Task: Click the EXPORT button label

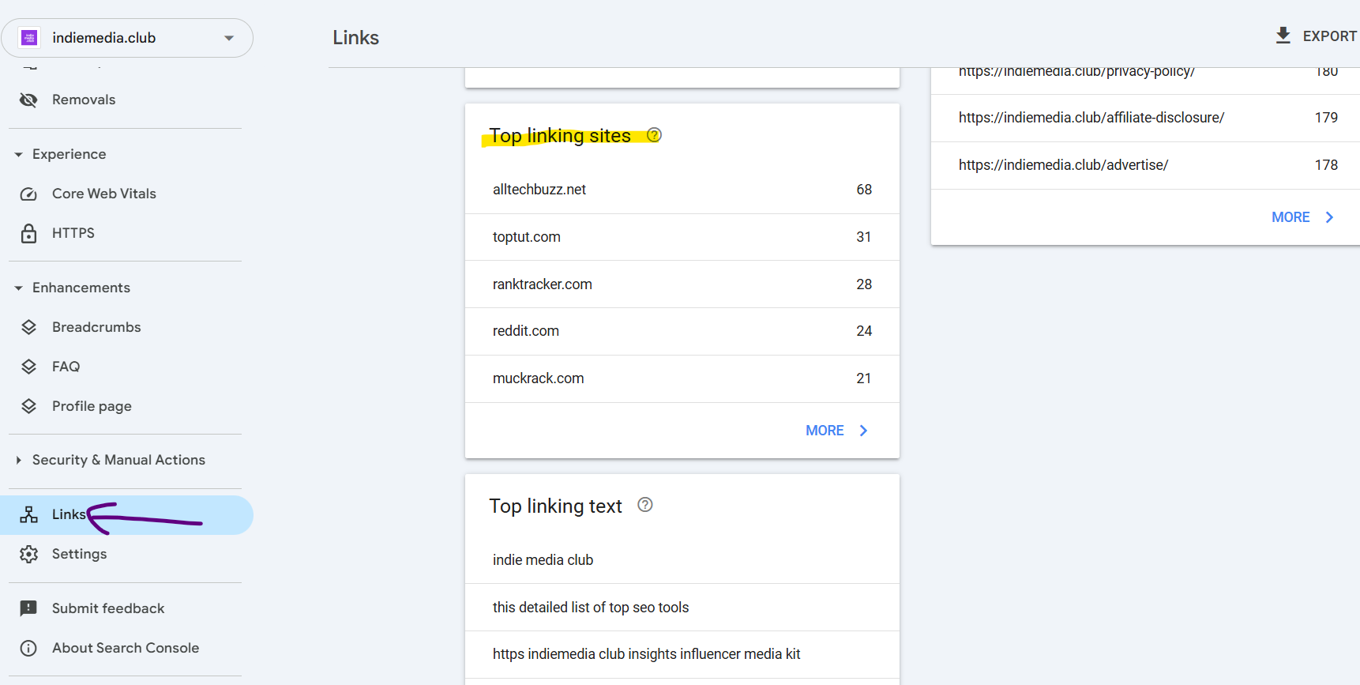Action: pyautogui.click(x=1330, y=36)
